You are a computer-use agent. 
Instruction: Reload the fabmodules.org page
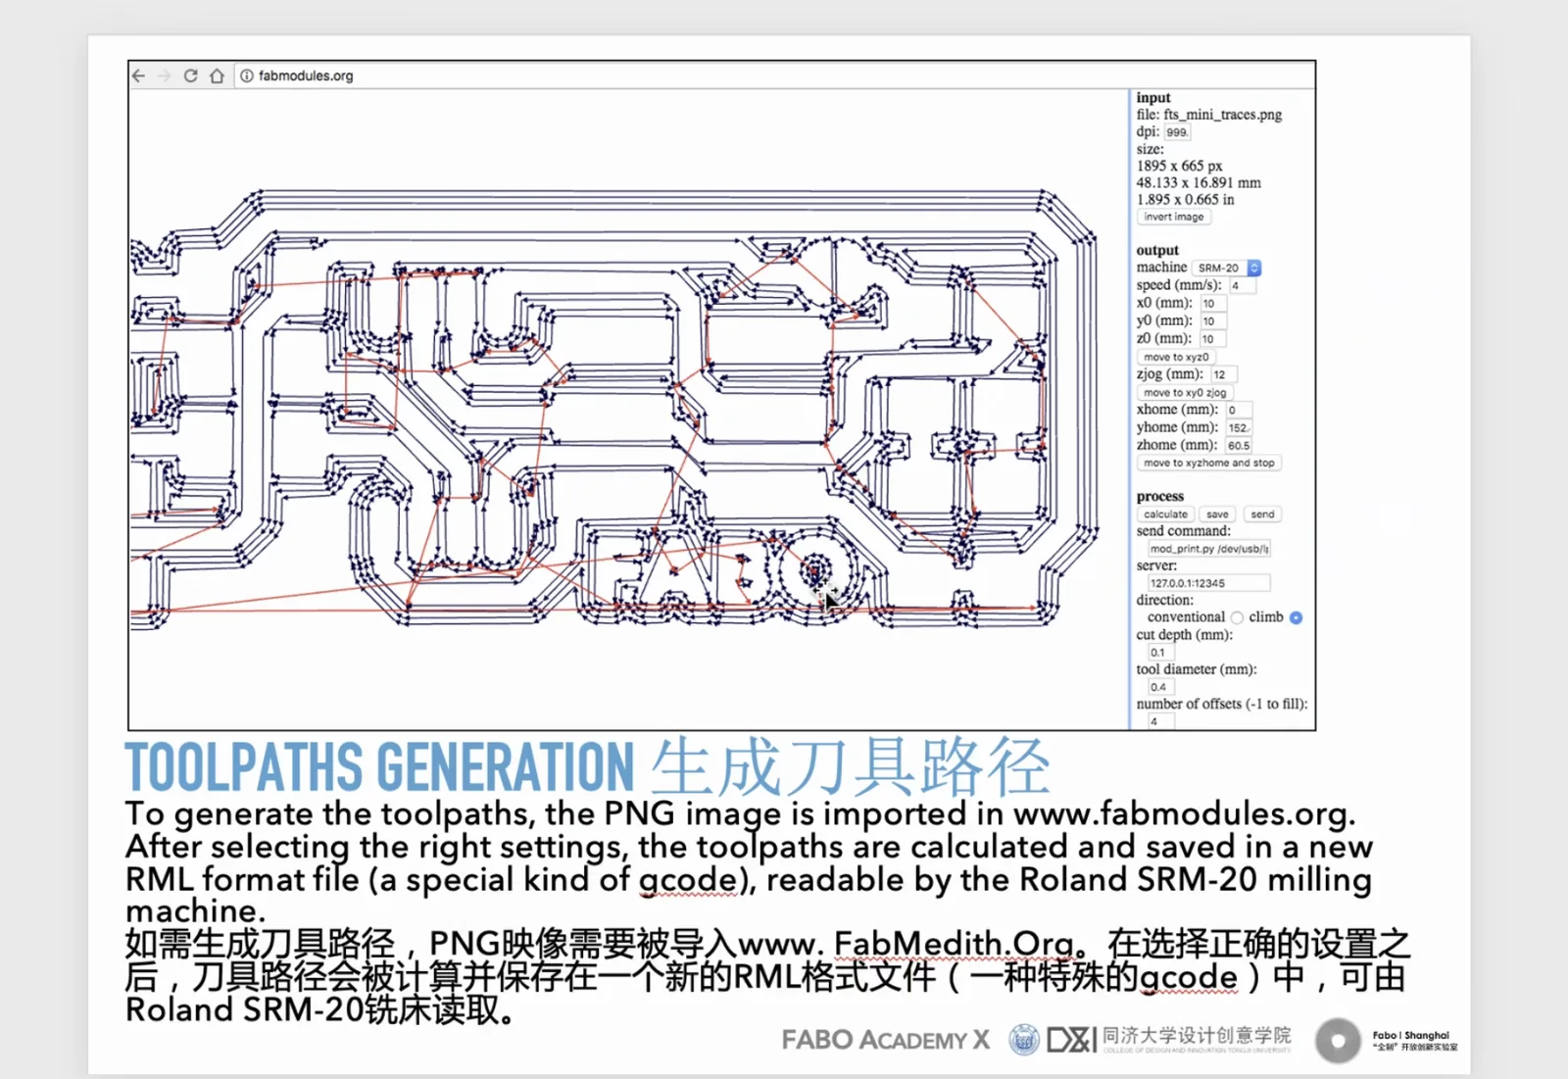click(x=189, y=75)
